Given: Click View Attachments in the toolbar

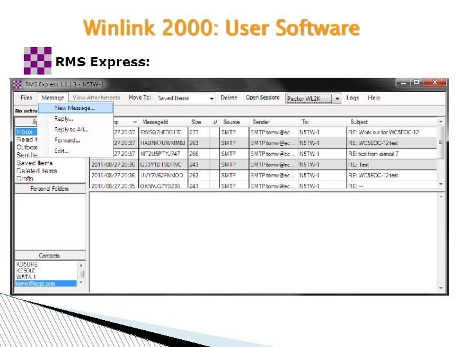Looking at the screenshot, I should tap(96, 98).
